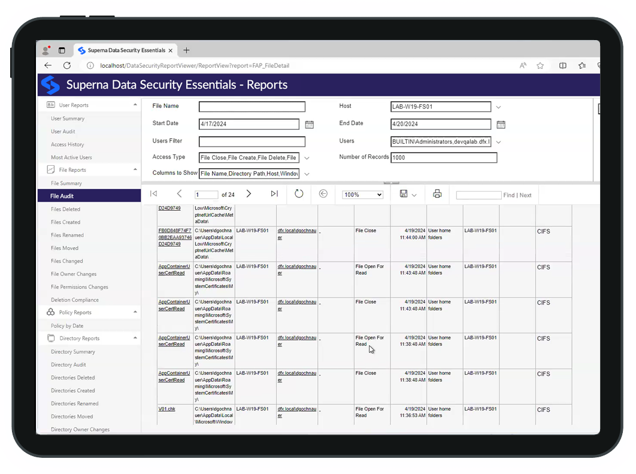Print the report using the printer icon
Screen dimensions: 636x474
coord(437,194)
